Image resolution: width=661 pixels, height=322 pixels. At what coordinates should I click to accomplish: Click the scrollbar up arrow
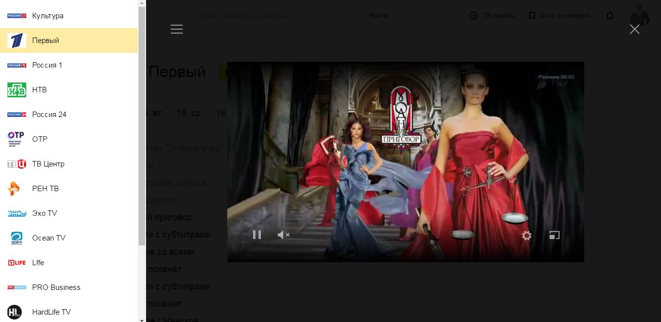point(142,3)
